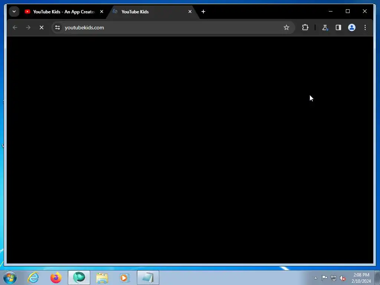Stop loading this page
Viewport: 380px width, 285px height.
point(42,27)
